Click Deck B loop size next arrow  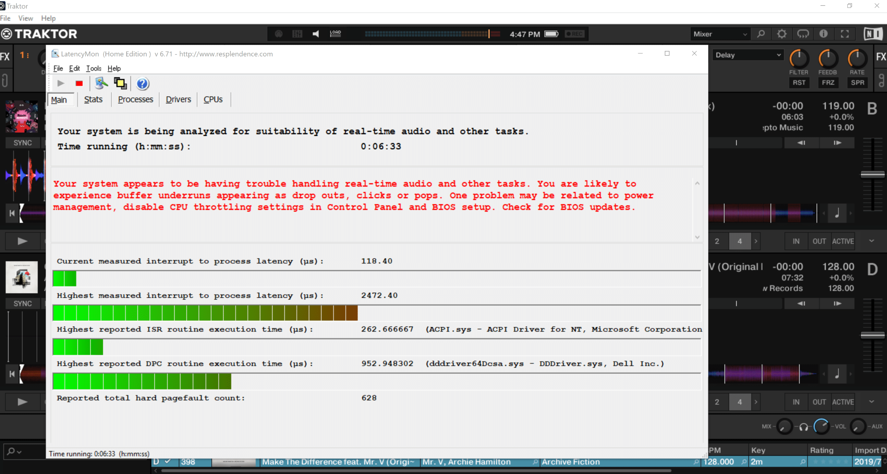pyautogui.click(x=756, y=242)
